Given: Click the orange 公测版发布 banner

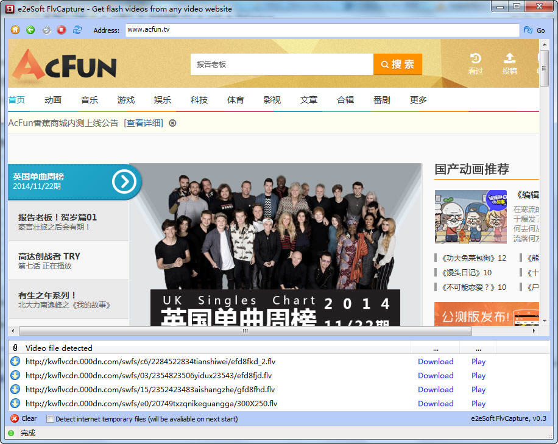Looking at the screenshot, I should (487, 314).
